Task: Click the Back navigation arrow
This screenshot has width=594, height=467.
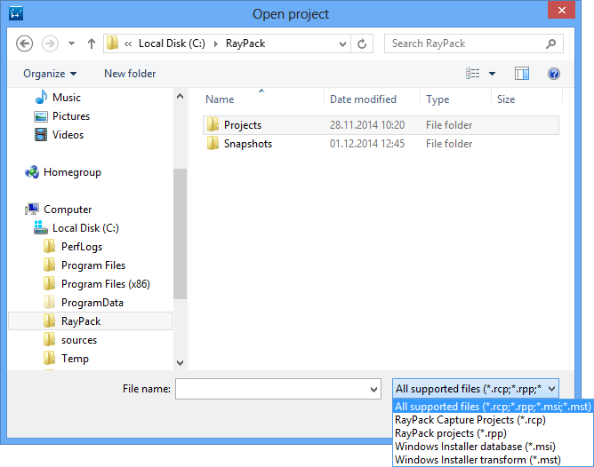Action: pyautogui.click(x=24, y=44)
